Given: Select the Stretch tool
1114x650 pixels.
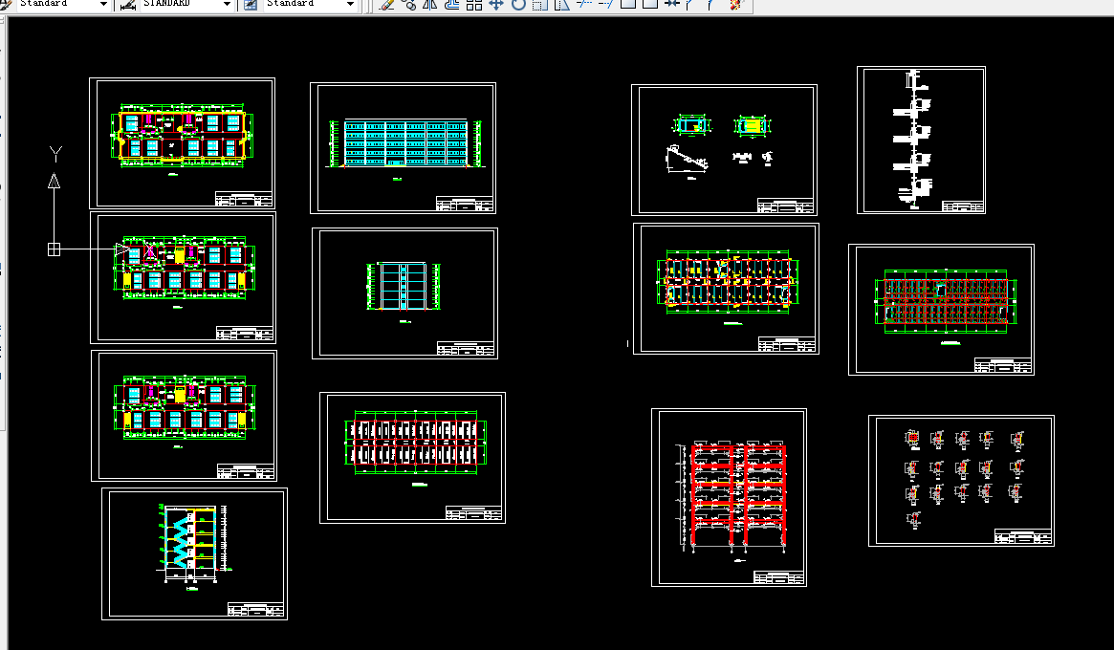Looking at the screenshot, I should point(562,4).
